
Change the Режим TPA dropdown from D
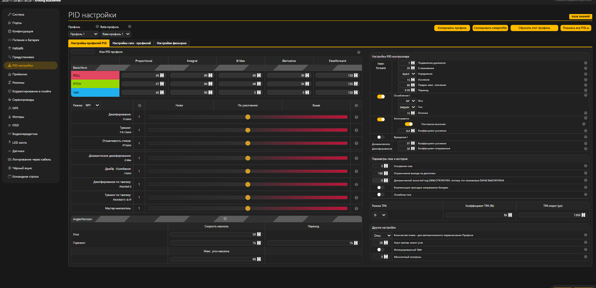coord(379,215)
